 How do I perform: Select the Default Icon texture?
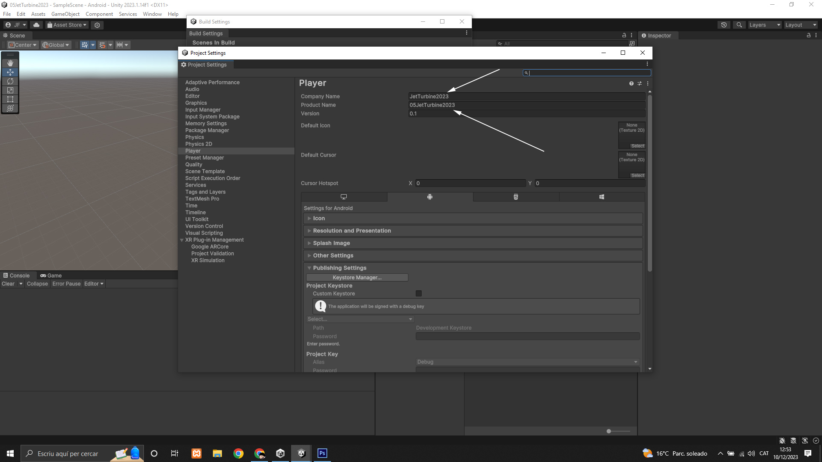[637, 146]
